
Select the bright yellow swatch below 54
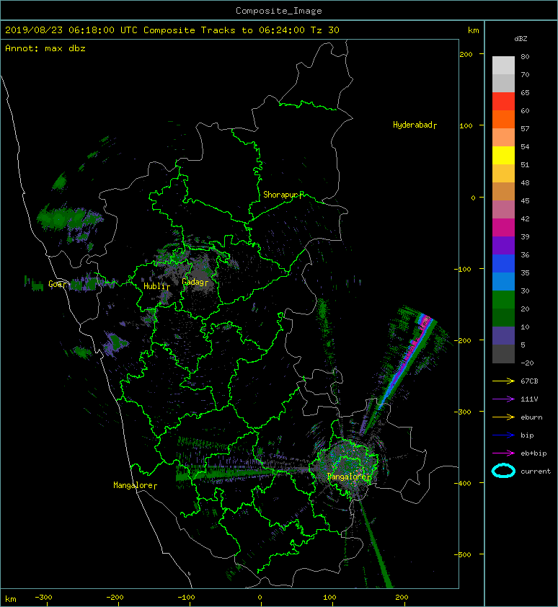tap(503, 156)
